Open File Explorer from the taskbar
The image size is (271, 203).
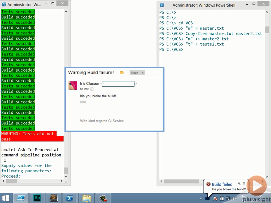(86, 198)
